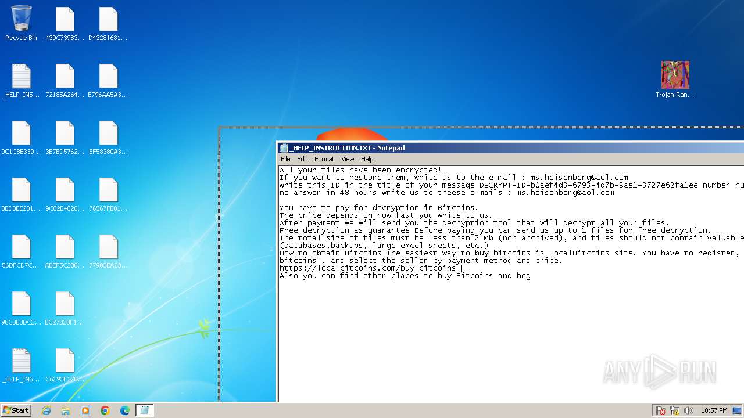Launch Google Chrome from taskbar
The image size is (744, 418).
coord(105,410)
